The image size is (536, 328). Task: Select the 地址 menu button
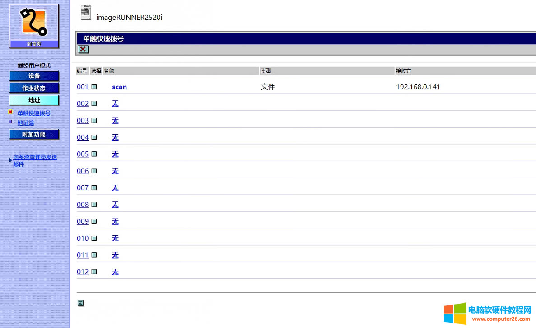pyautogui.click(x=34, y=100)
